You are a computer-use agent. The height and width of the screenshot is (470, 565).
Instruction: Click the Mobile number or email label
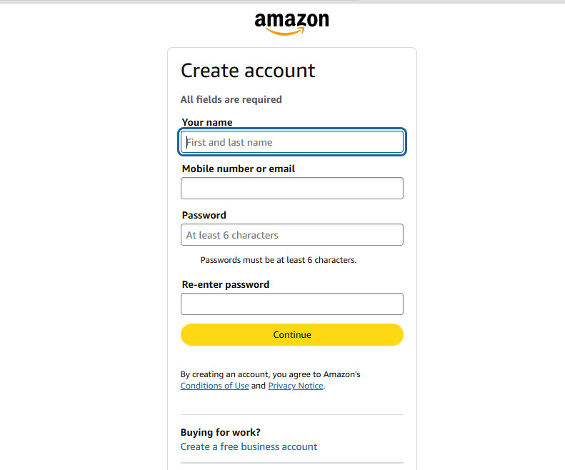coord(238,169)
